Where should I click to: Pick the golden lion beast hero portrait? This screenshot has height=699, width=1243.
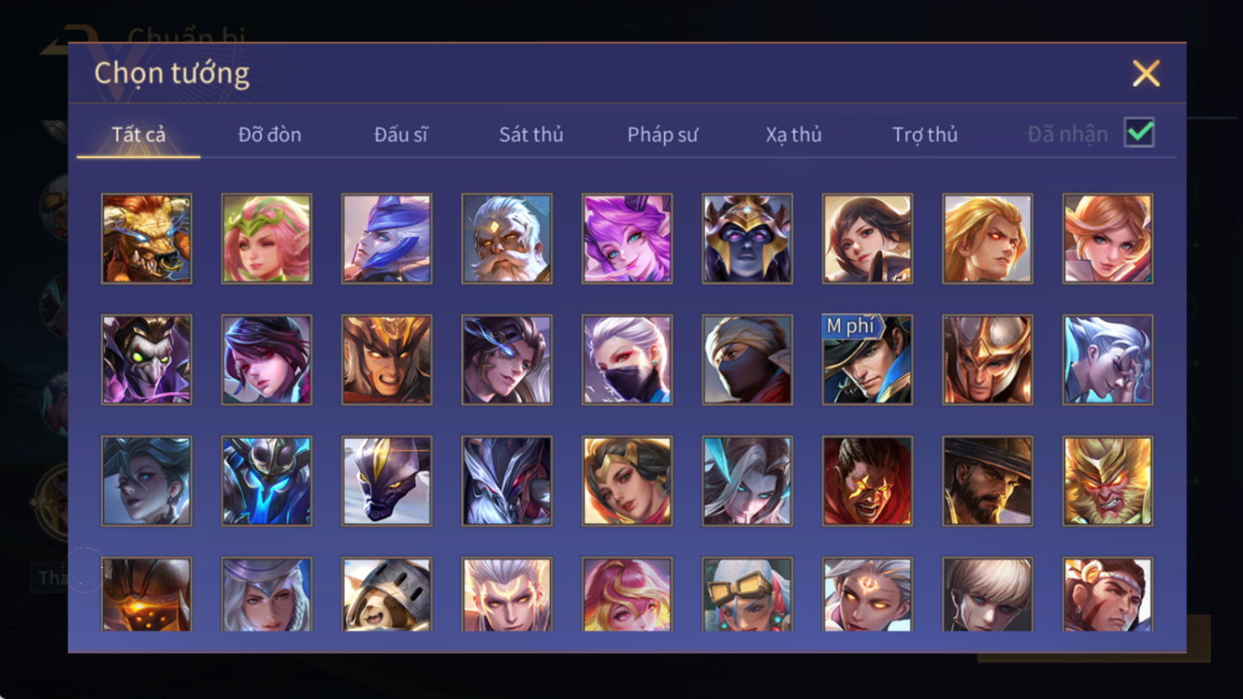click(147, 239)
